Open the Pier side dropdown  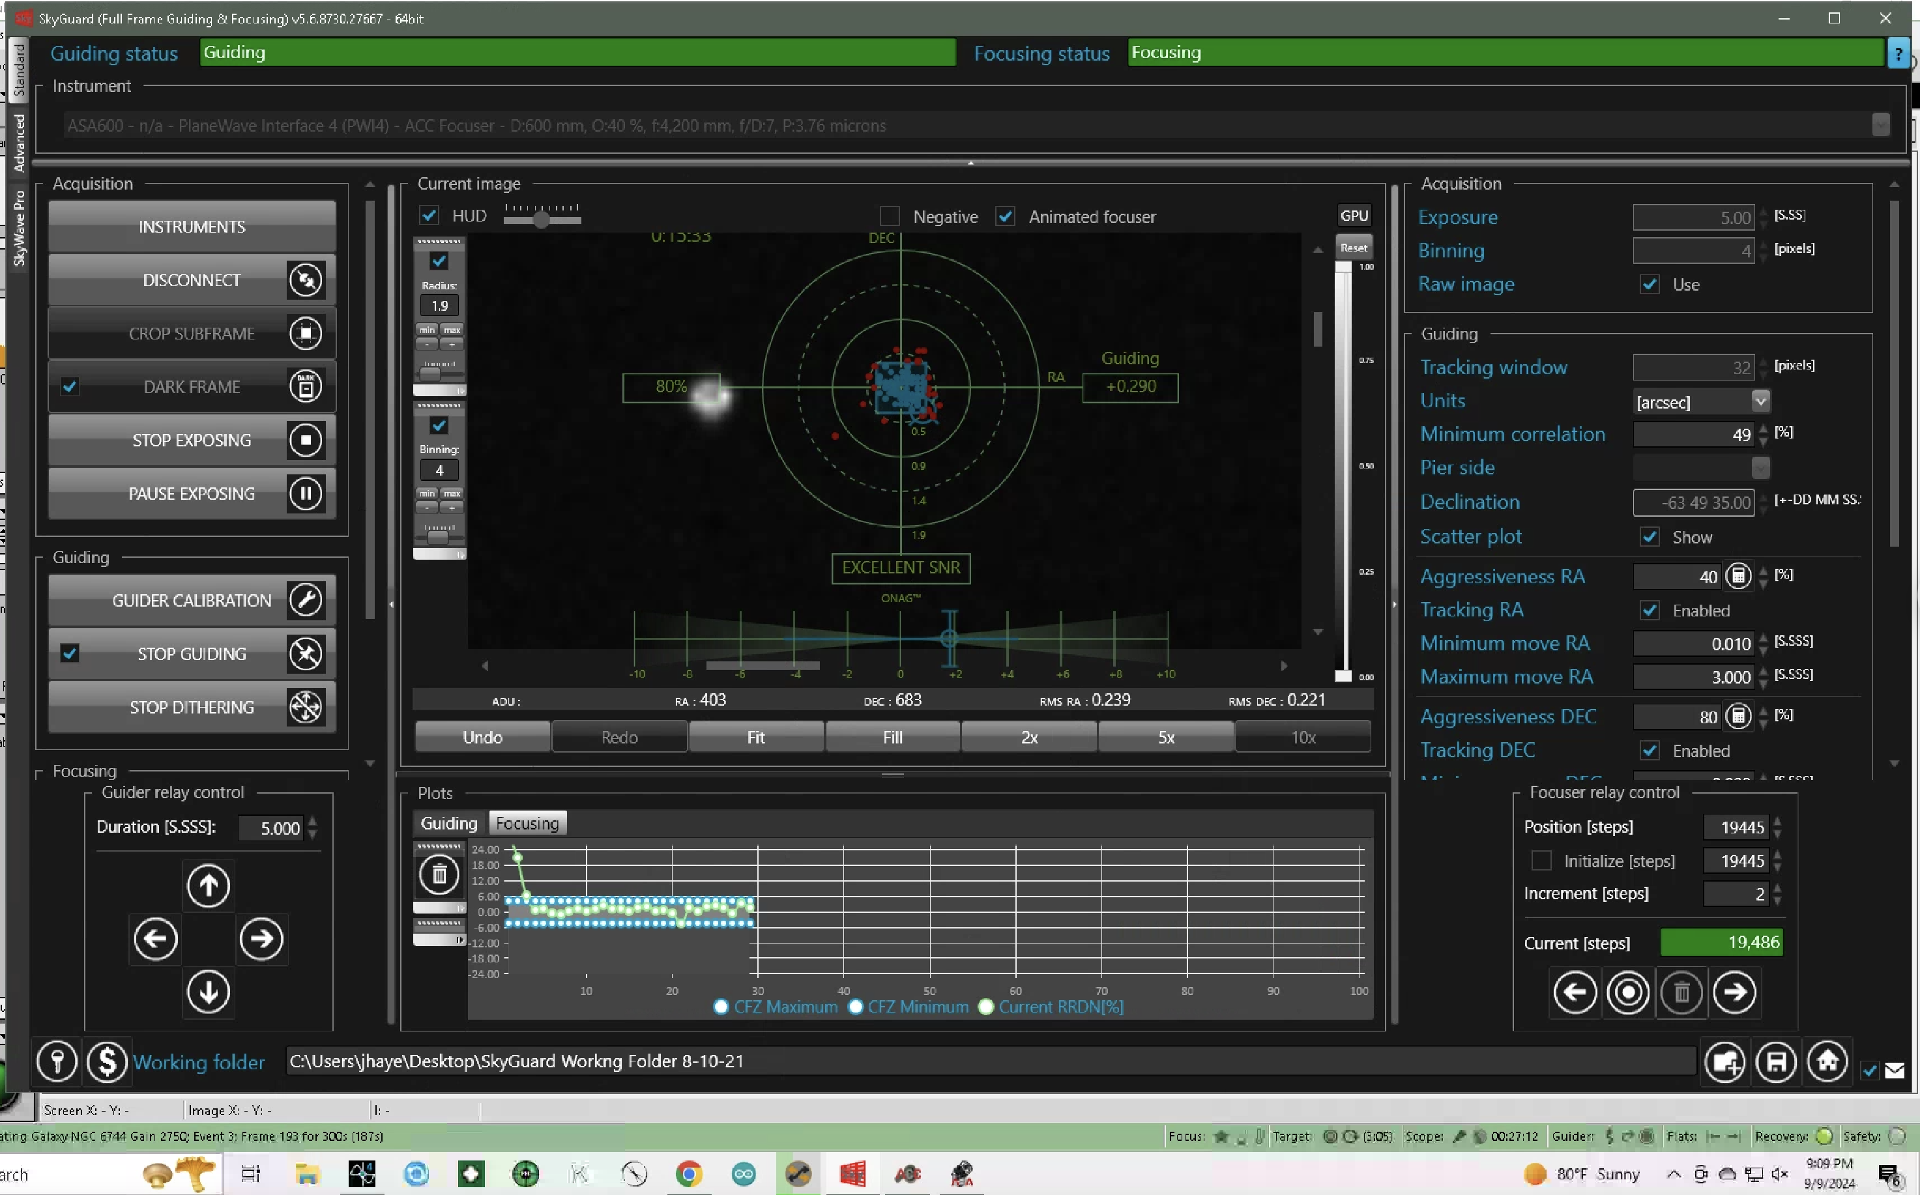click(x=1760, y=468)
